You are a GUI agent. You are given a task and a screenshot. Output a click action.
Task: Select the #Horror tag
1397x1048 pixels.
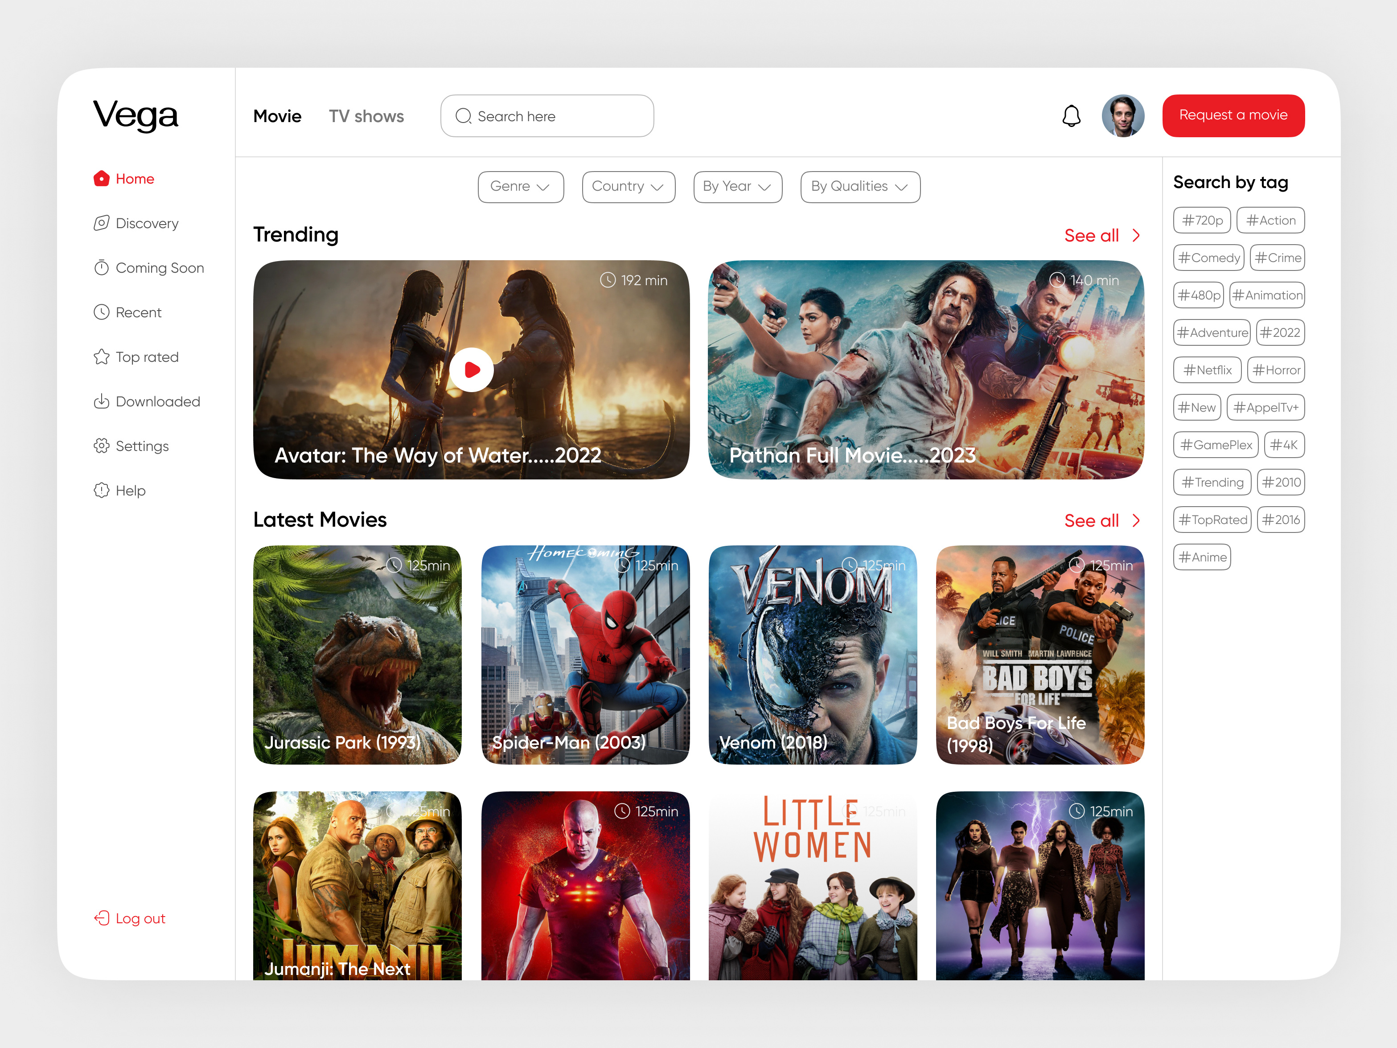click(x=1276, y=370)
